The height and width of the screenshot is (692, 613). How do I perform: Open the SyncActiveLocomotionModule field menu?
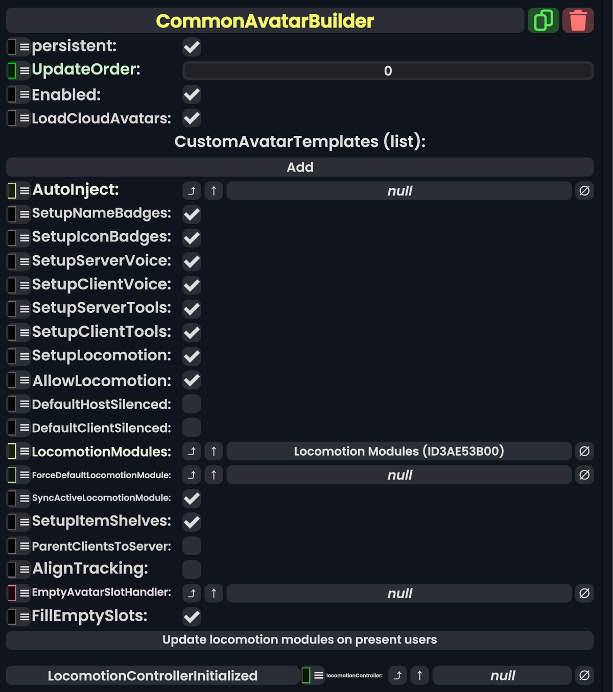point(23,499)
